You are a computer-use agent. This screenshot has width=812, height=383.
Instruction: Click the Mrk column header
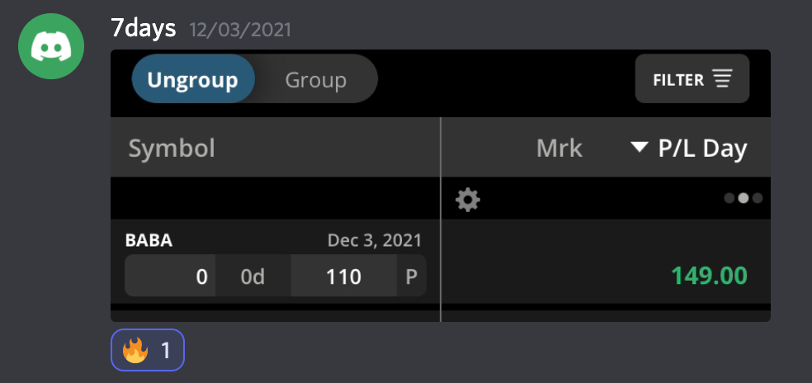[559, 149]
